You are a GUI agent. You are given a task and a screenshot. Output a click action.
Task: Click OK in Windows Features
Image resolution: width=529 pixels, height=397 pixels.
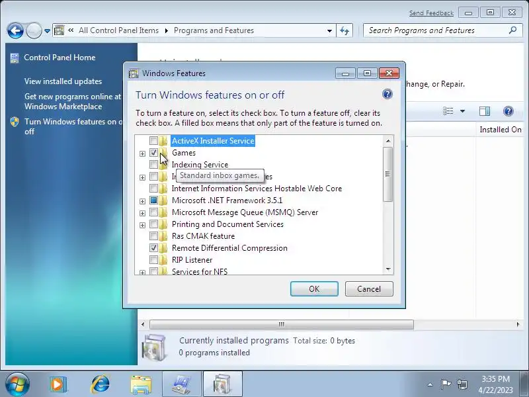[x=314, y=289]
